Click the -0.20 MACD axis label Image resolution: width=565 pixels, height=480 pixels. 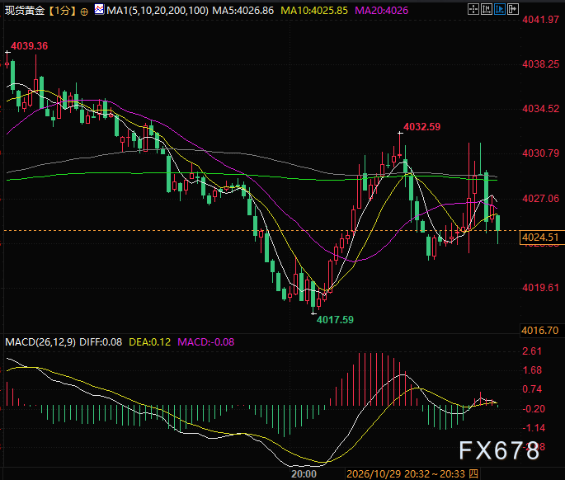[x=534, y=408]
